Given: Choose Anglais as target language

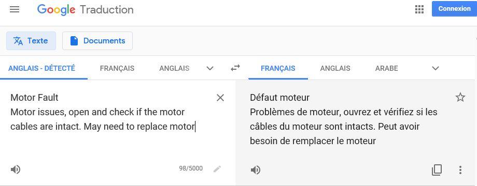Looking at the screenshot, I should pos(335,68).
